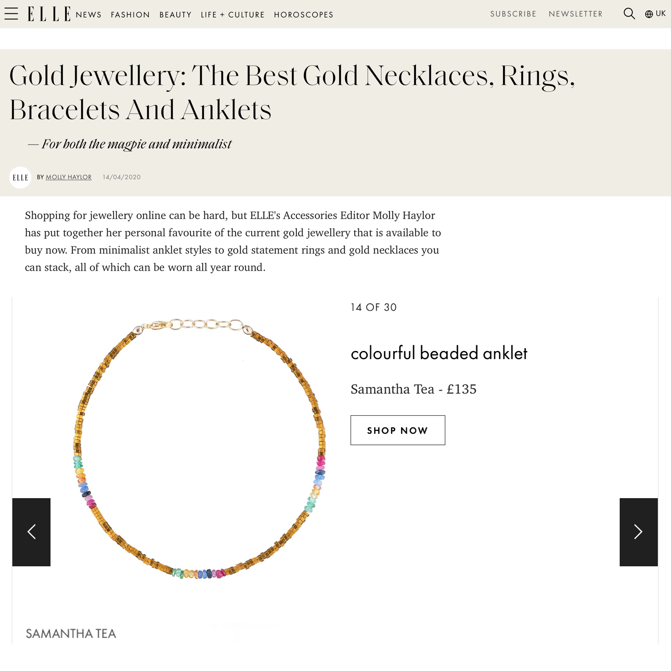
Task: Click the Shop Now button
Action: (x=398, y=430)
